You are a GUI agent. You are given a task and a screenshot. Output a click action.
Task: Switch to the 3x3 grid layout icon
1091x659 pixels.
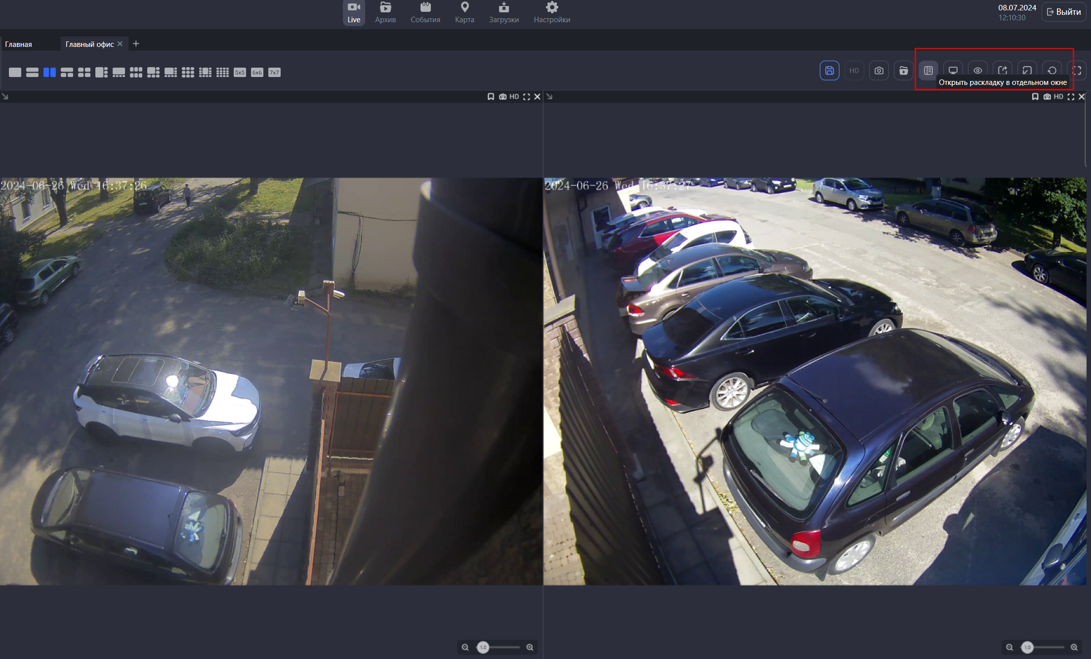(x=188, y=72)
